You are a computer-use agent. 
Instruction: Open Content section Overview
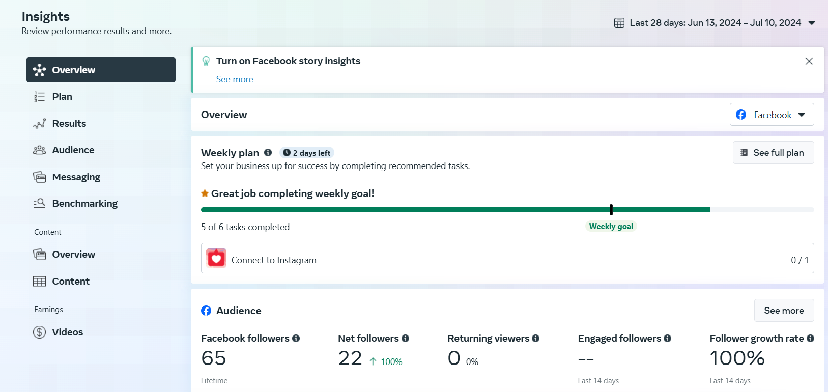101,255
